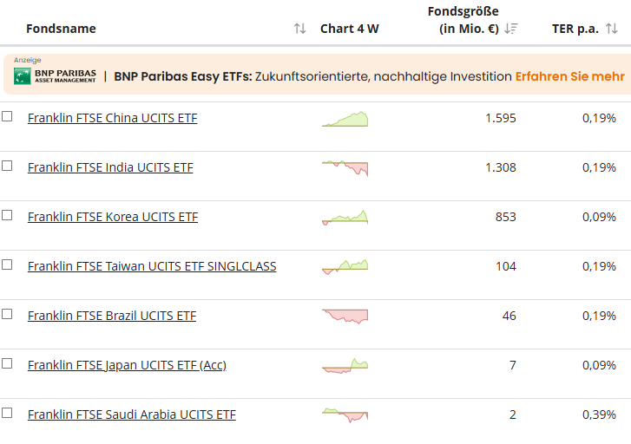Click the Chart 4 W column header
This screenshot has height=444, width=631.
coord(349,29)
